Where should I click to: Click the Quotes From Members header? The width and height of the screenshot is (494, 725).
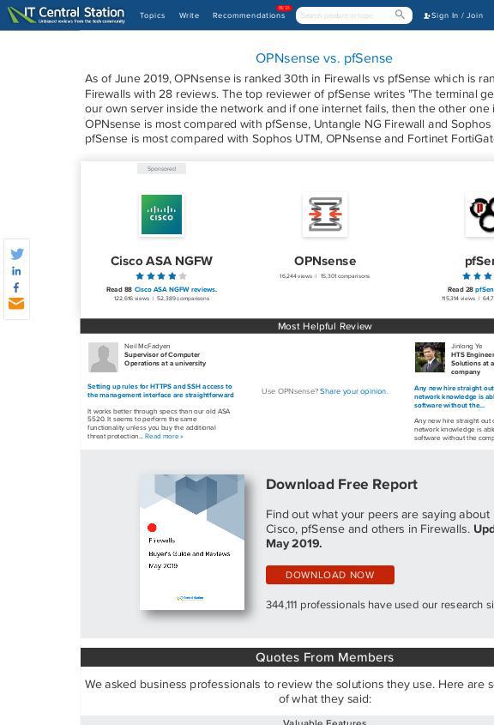coord(324,657)
